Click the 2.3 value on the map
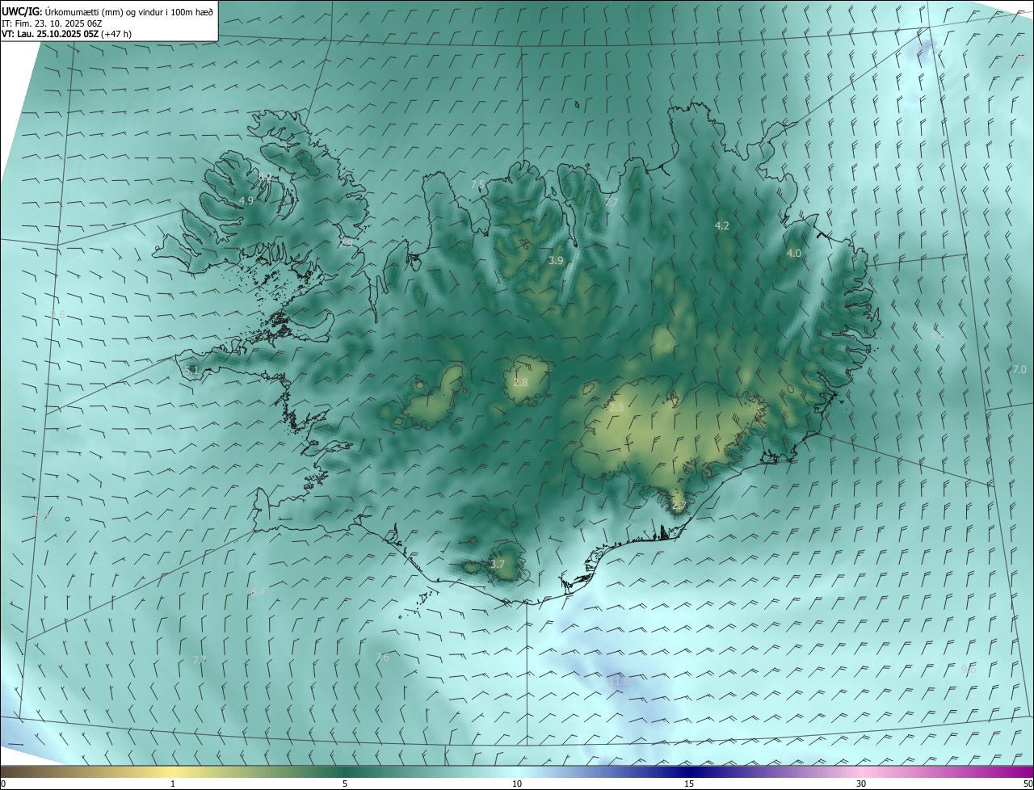1034x790 pixels. [x=616, y=408]
